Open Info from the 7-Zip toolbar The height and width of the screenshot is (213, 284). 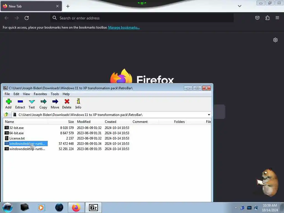point(78,104)
